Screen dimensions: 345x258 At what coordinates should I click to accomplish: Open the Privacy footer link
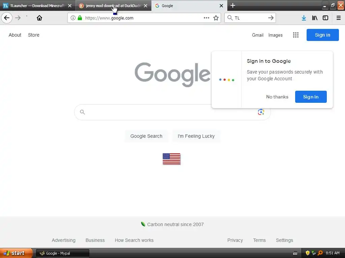235,240
